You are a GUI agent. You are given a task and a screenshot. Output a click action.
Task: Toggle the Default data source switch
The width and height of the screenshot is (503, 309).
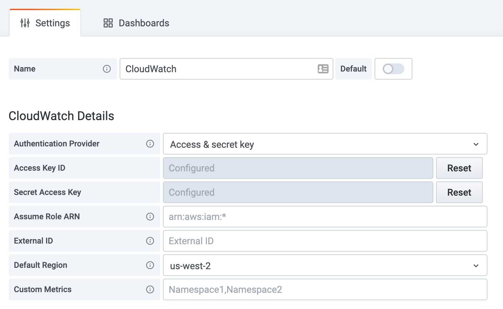[x=393, y=69]
